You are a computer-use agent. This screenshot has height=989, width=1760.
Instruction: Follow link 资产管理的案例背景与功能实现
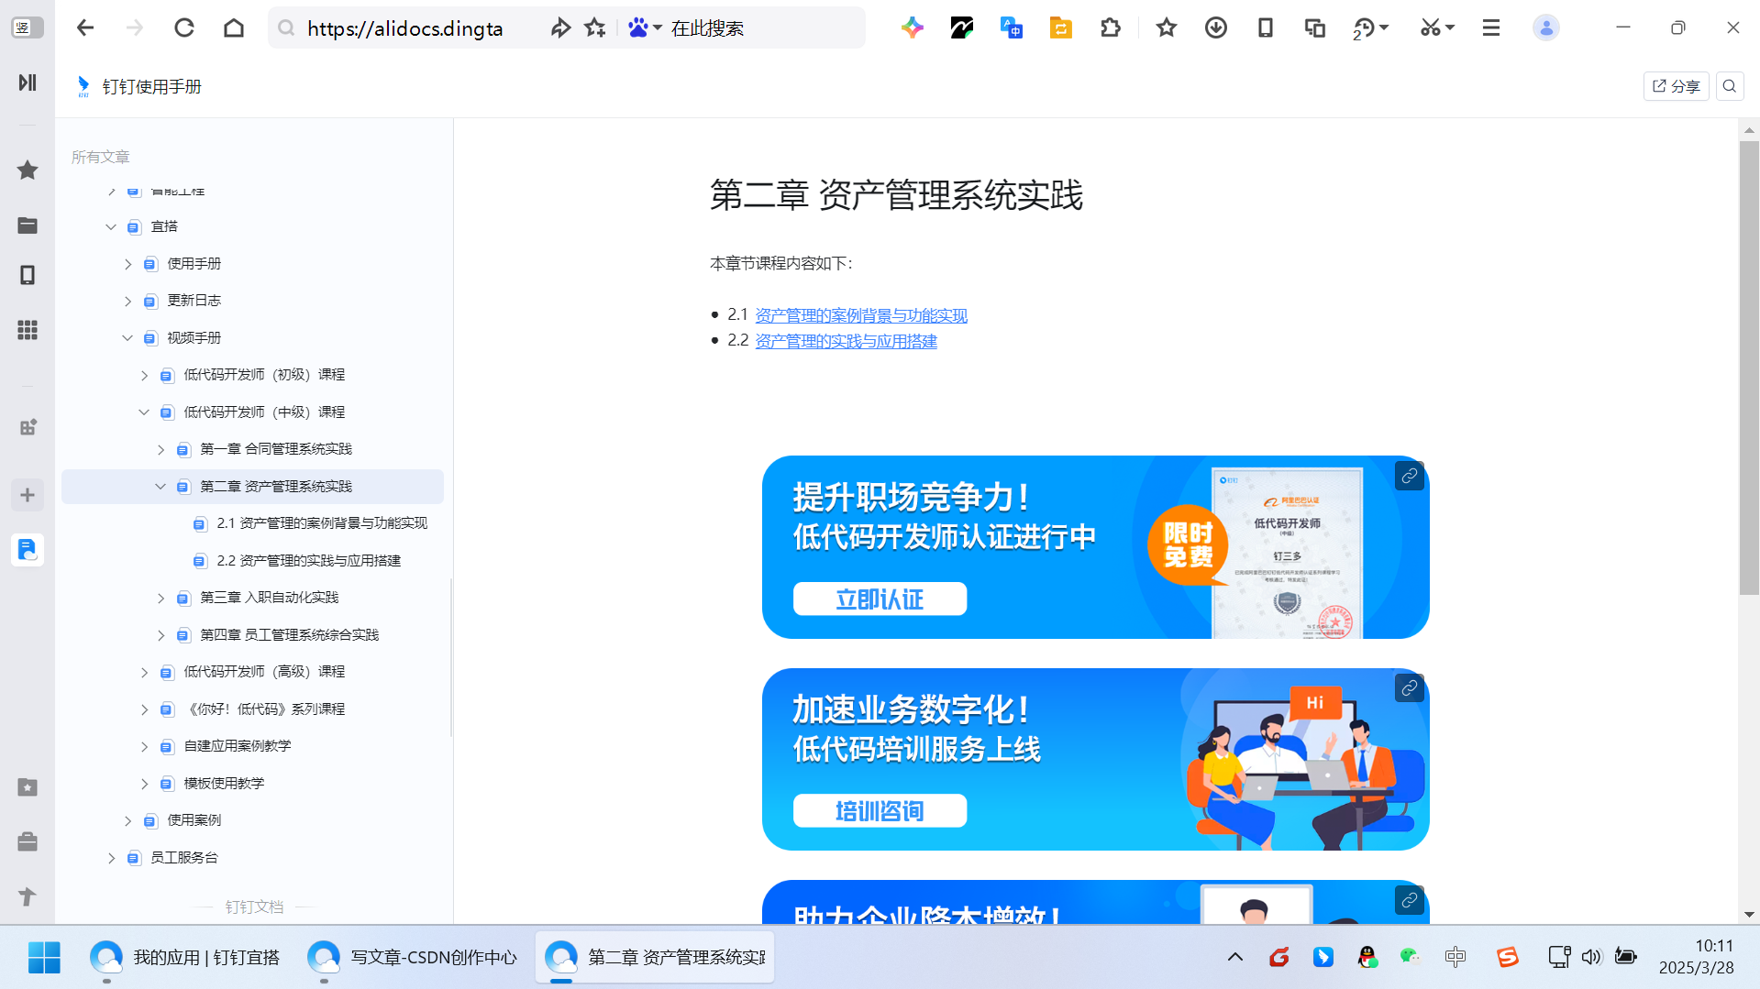(861, 315)
